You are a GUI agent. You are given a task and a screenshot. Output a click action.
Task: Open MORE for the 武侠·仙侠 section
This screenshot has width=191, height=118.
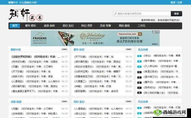click(64, 101)
